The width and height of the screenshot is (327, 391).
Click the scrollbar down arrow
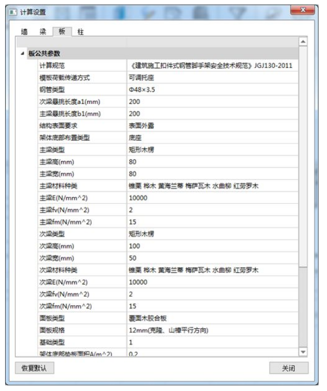(x=303, y=352)
